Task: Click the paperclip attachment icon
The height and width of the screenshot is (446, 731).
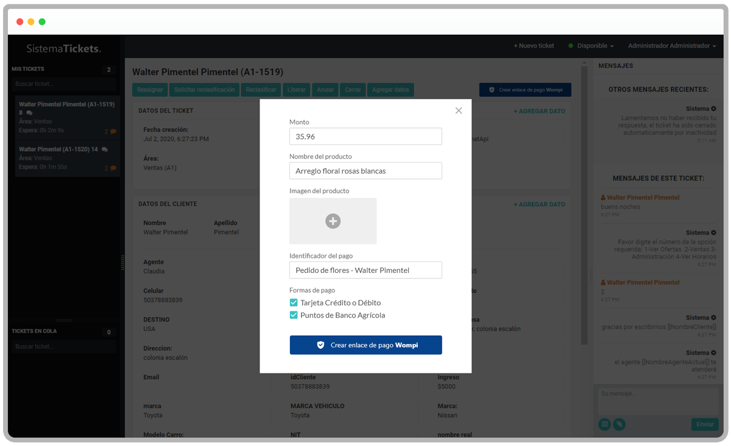Action: 619,425
